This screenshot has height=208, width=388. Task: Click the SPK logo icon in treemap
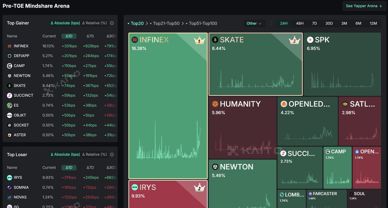(x=310, y=40)
